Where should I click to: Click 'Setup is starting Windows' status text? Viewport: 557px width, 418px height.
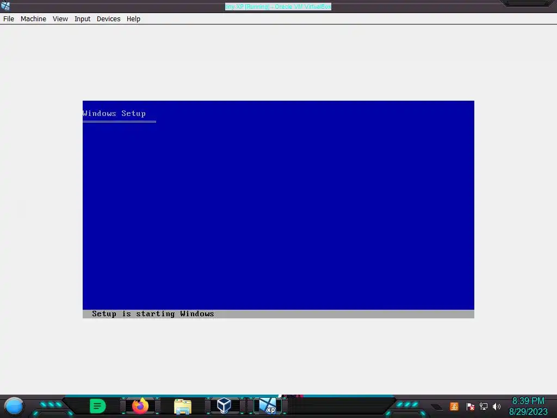point(153,314)
